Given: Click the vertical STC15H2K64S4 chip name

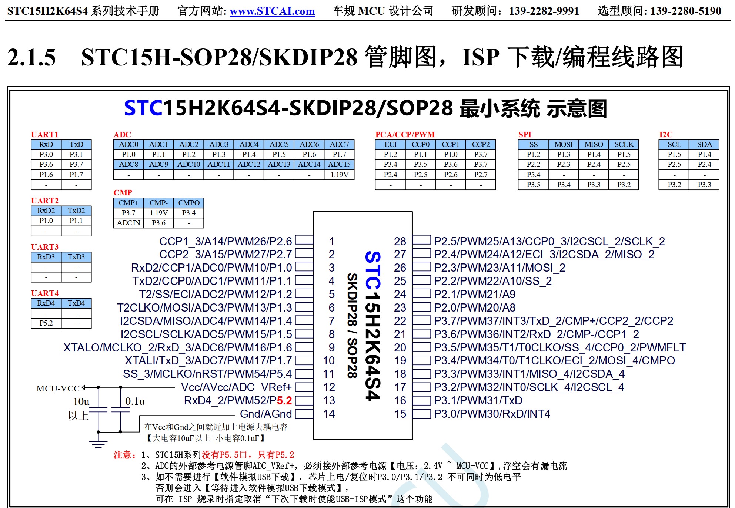Looking at the screenshot, I should (x=372, y=326).
